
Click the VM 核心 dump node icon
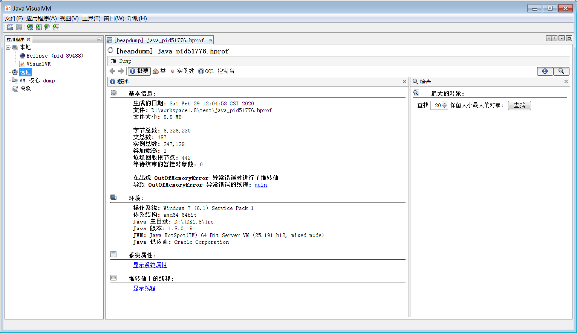(x=15, y=81)
